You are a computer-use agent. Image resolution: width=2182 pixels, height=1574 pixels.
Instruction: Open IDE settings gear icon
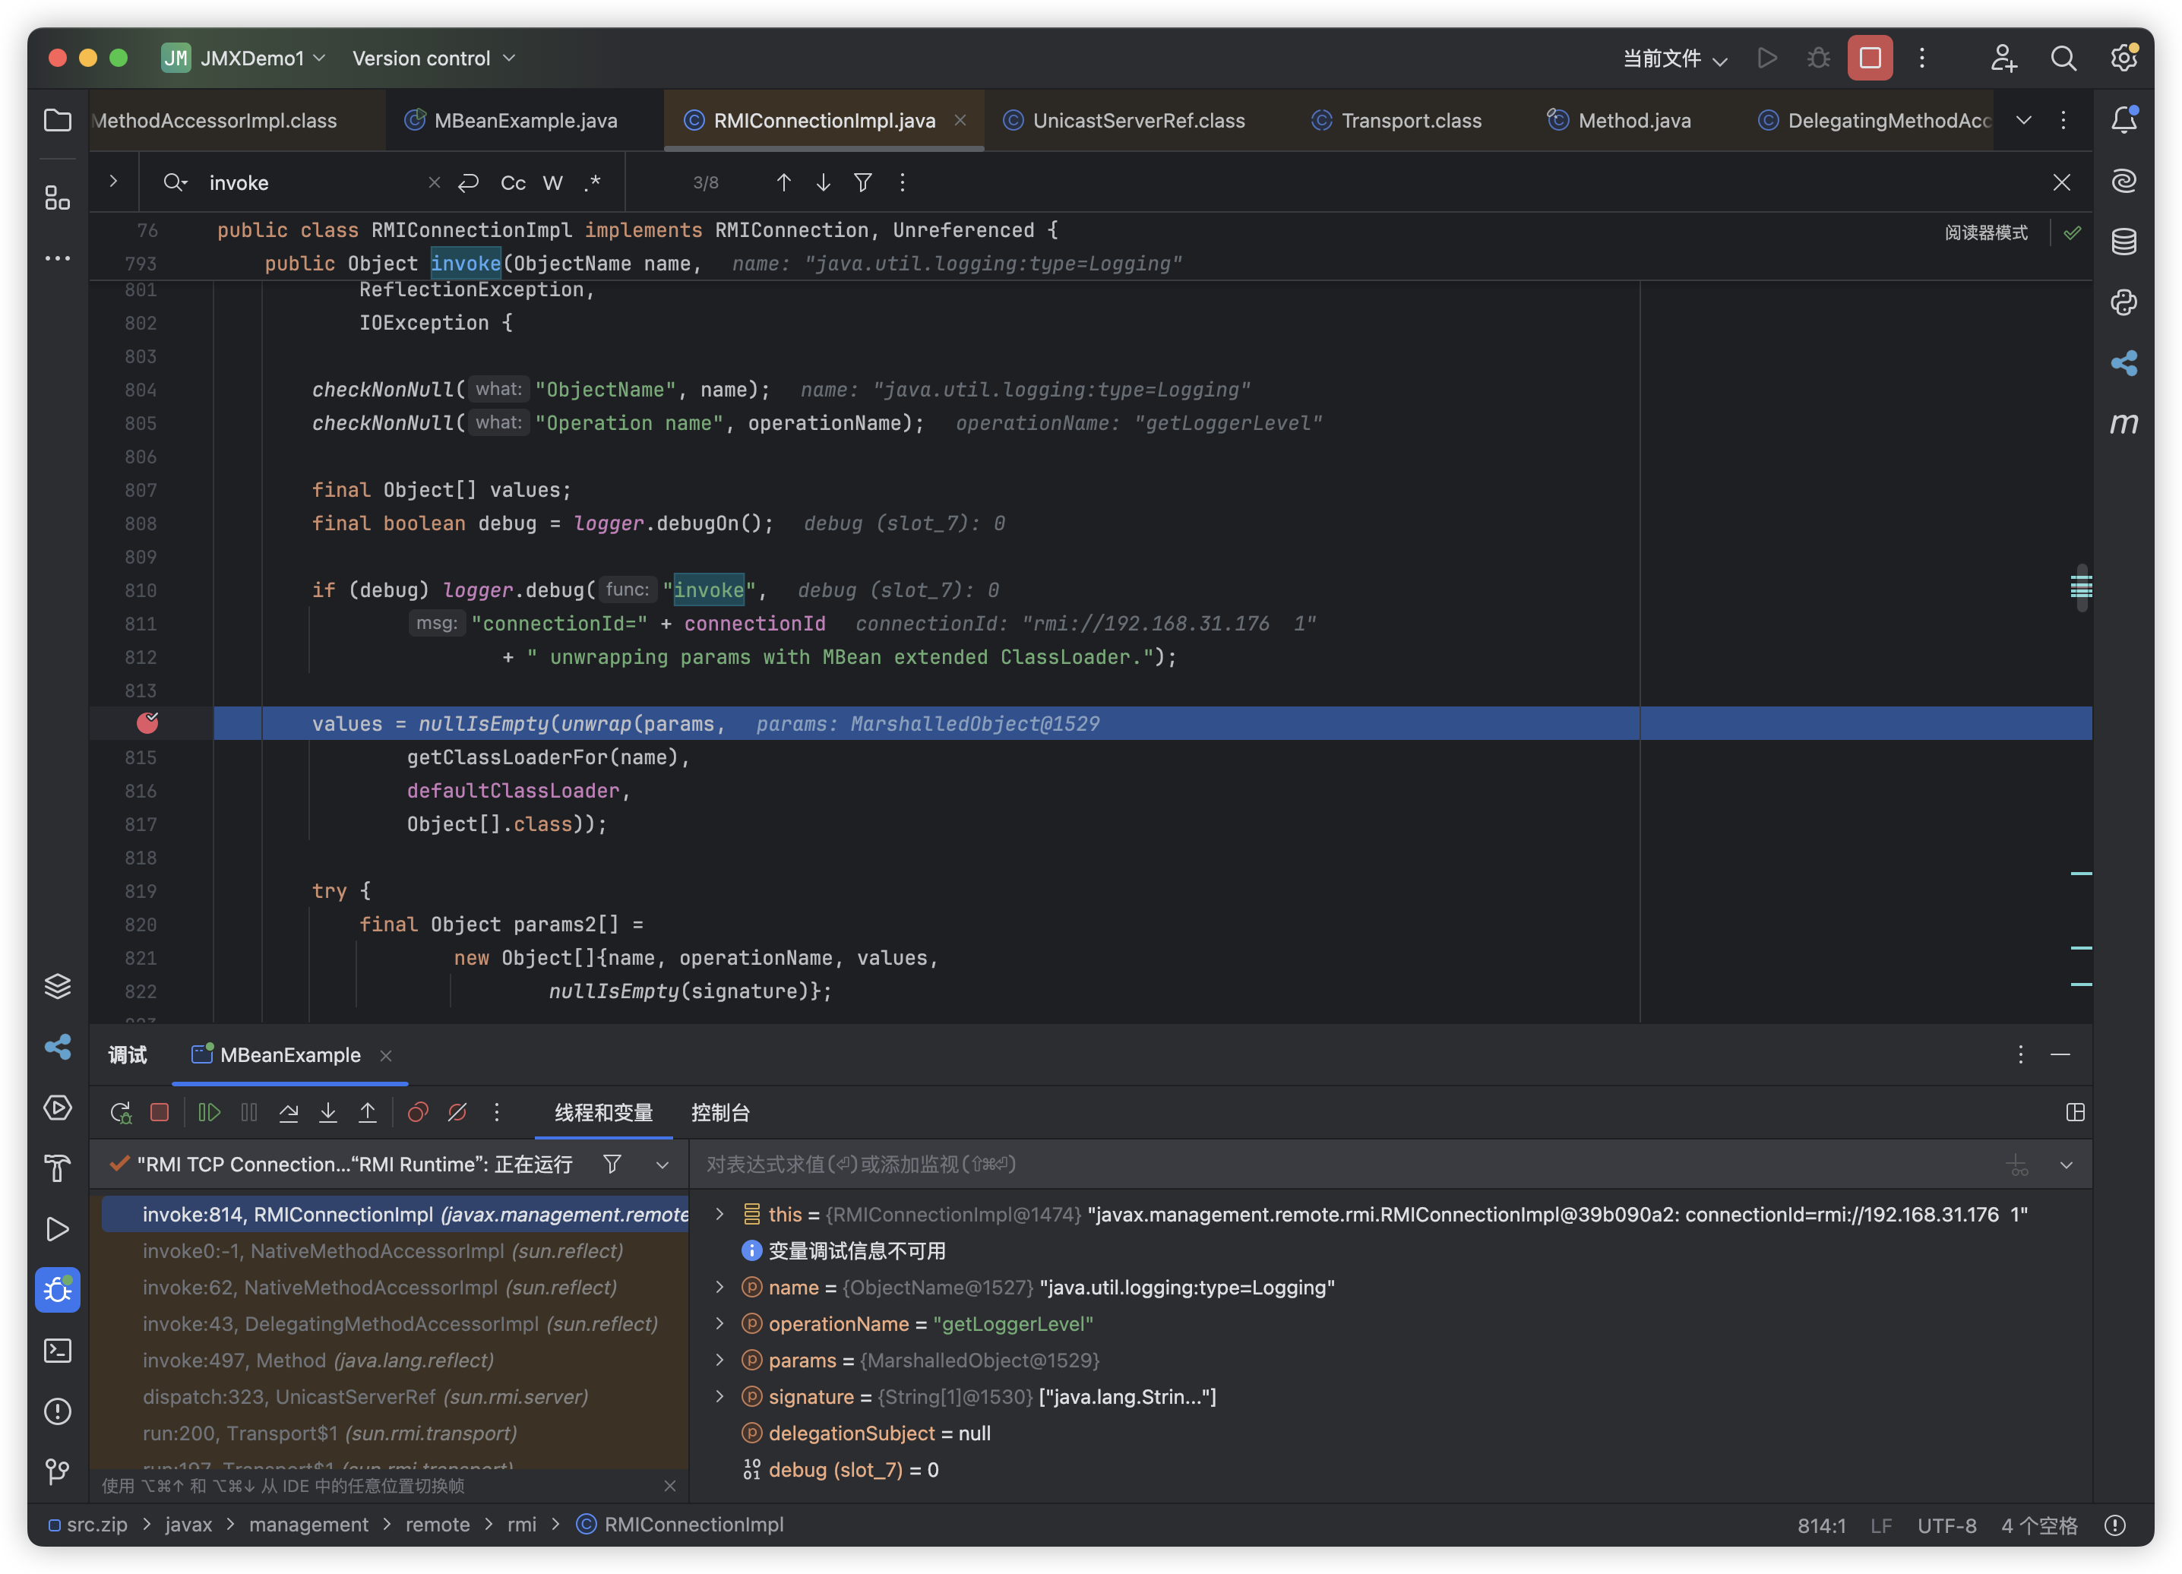pyautogui.click(x=2123, y=58)
